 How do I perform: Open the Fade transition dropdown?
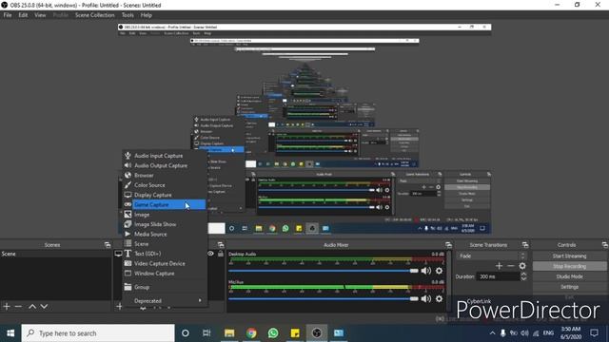pos(491,256)
